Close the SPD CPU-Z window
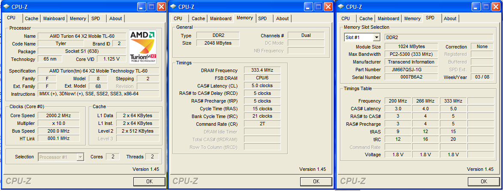 tap(496, 6)
